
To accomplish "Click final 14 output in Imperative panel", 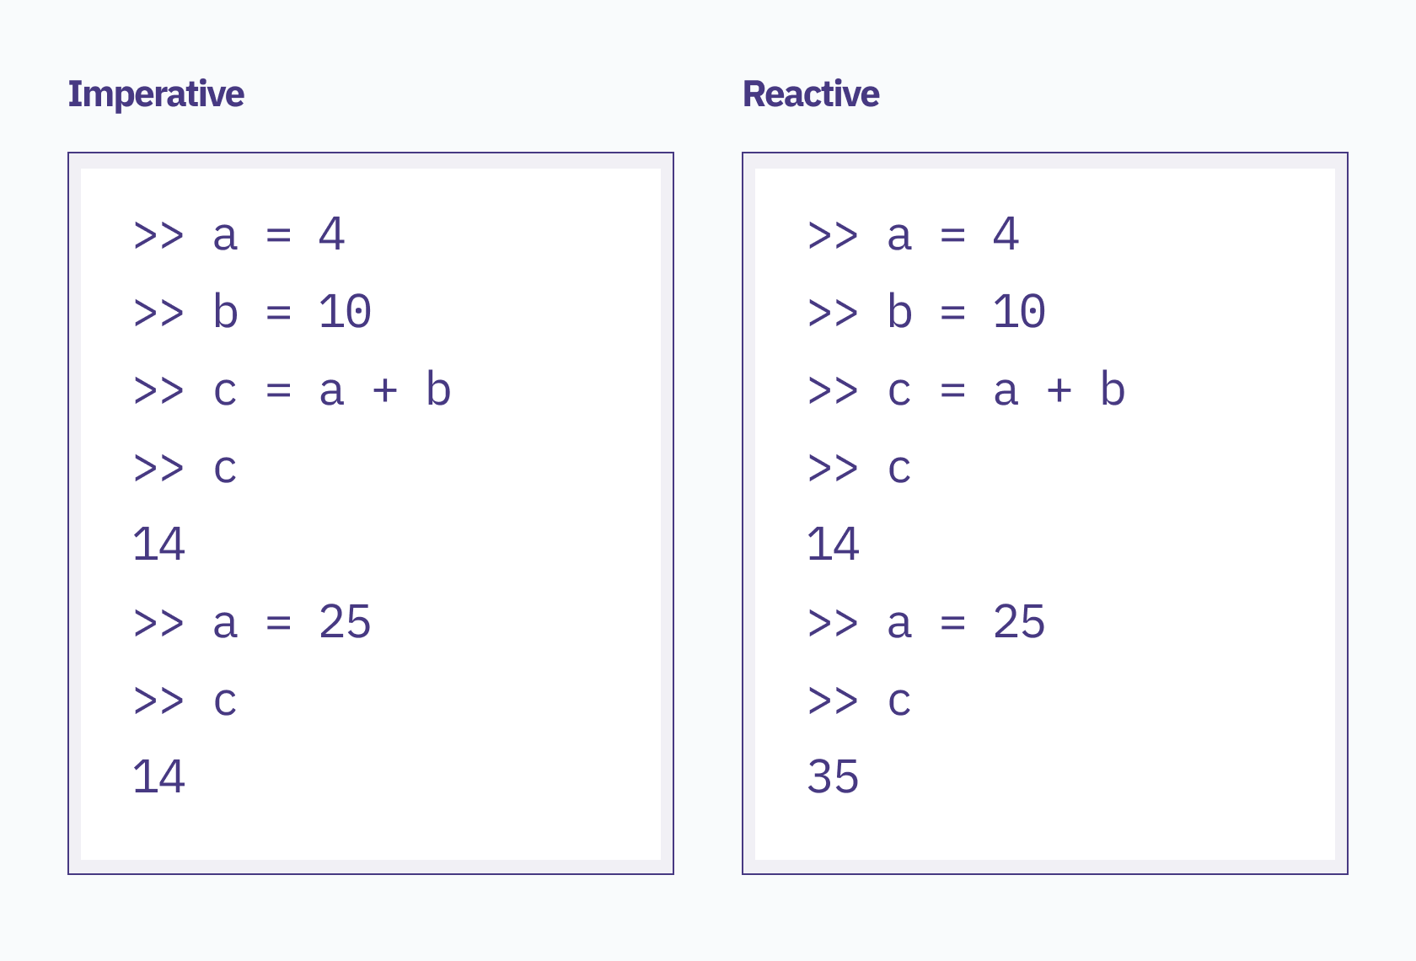I will [x=158, y=777].
